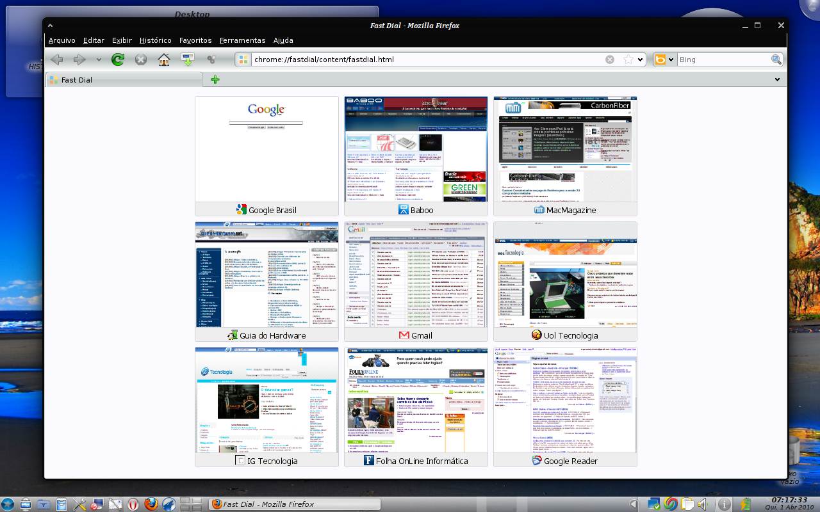Expand hidden system tray icons arrow
The width and height of the screenshot is (820, 512).
coord(634,504)
